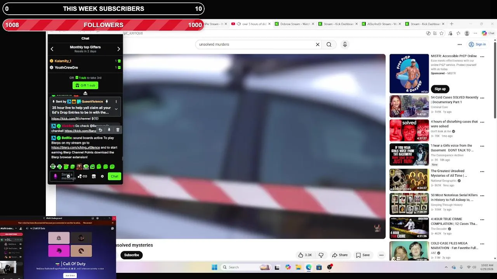This screenshot has width=497, height=279.
Task: Open more actions dots beside Save
Action: tap(381, 255)
